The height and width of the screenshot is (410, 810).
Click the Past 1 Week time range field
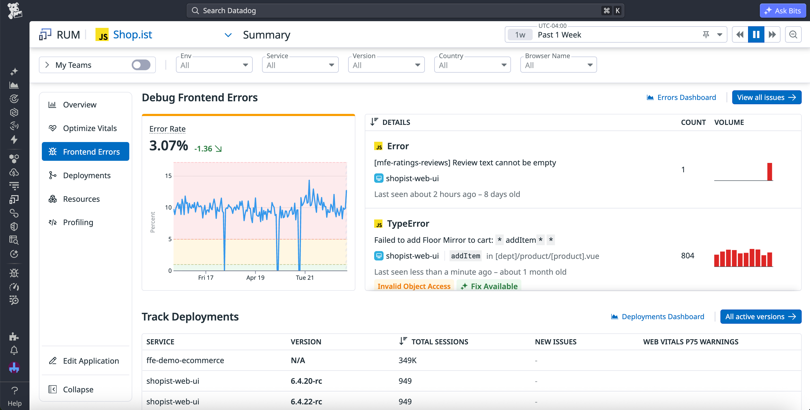point(616,35)
